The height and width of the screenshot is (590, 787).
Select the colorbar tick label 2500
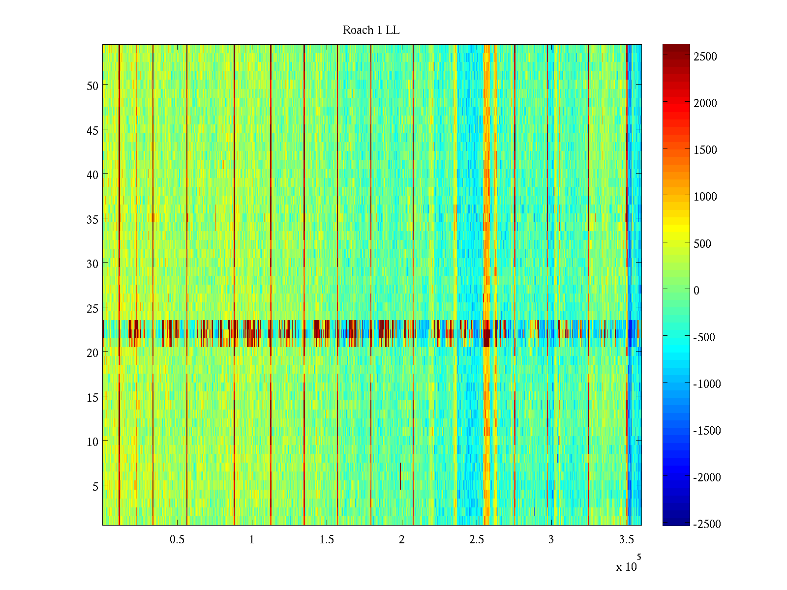click(x=705, y=57)
